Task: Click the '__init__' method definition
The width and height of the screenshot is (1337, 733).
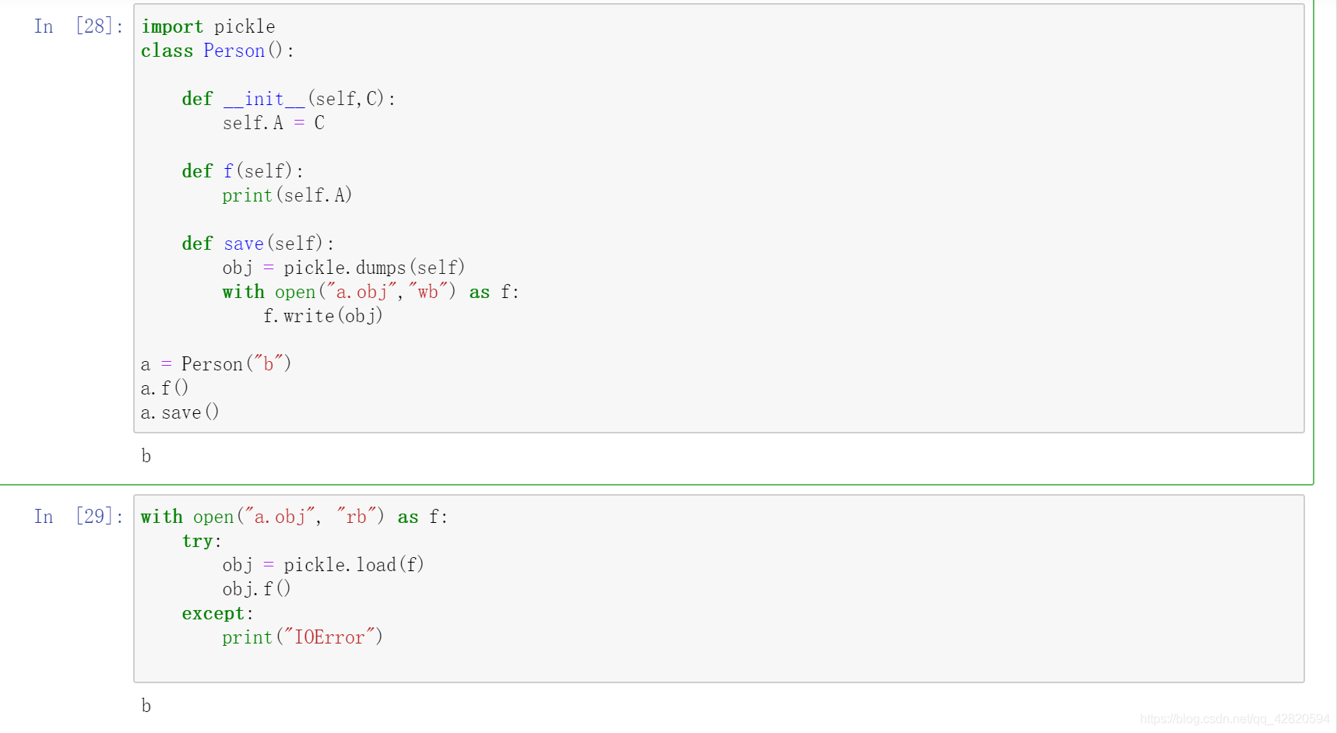Action: pos(264,99)
